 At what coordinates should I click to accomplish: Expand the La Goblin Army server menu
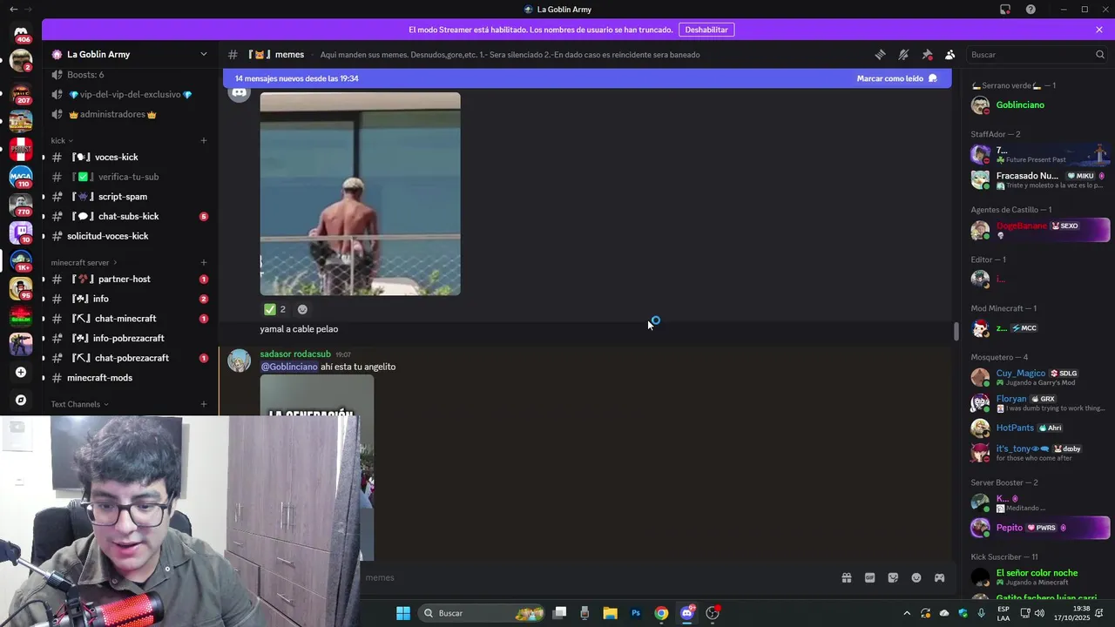pyautogui.click(x=129, y=54)
